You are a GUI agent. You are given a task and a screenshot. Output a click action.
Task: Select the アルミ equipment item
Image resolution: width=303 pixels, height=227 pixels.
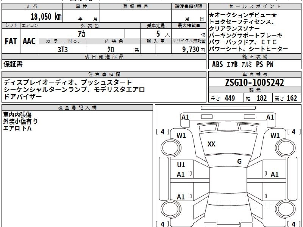coord(247,65)
